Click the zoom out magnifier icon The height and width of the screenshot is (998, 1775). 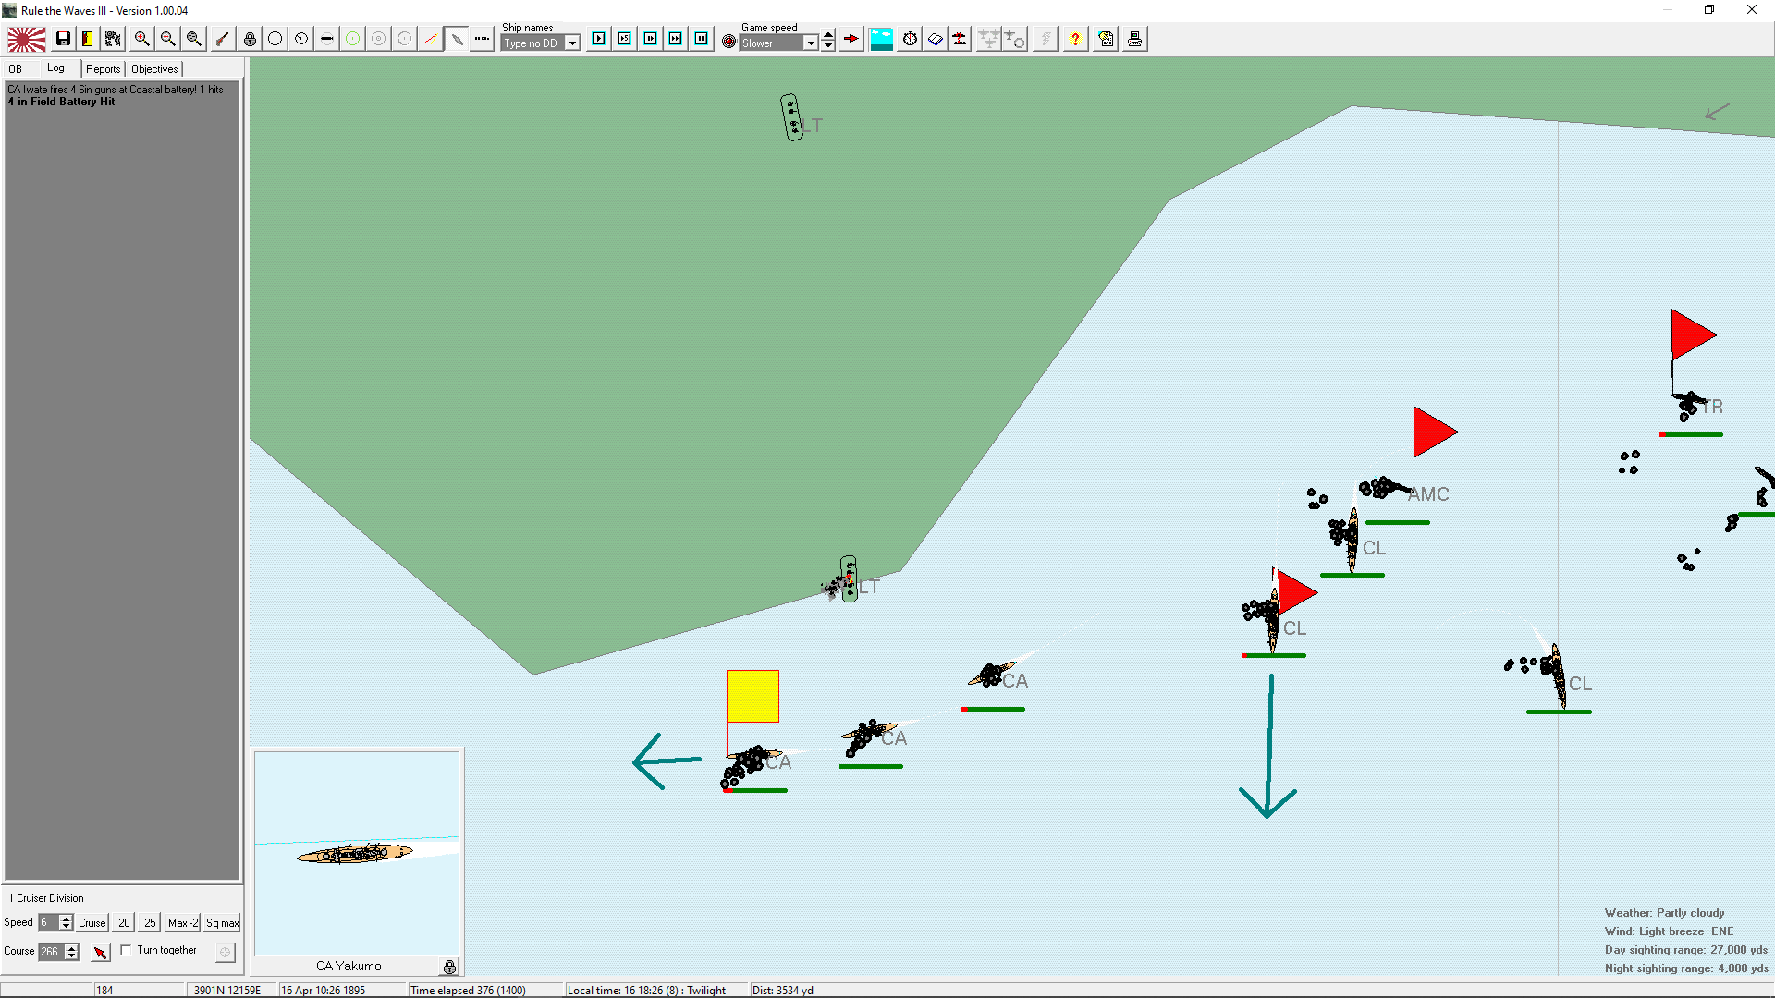[x=167, y=39]
